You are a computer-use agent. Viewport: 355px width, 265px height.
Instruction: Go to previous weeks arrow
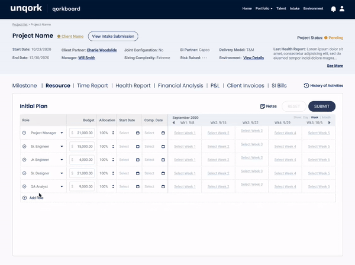click(173, 122)
